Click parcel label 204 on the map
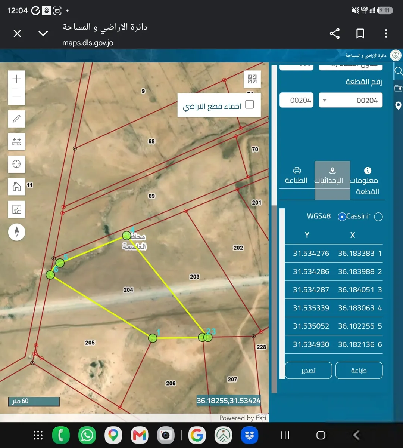Screen dimensions: 403x448 [128, 290]
